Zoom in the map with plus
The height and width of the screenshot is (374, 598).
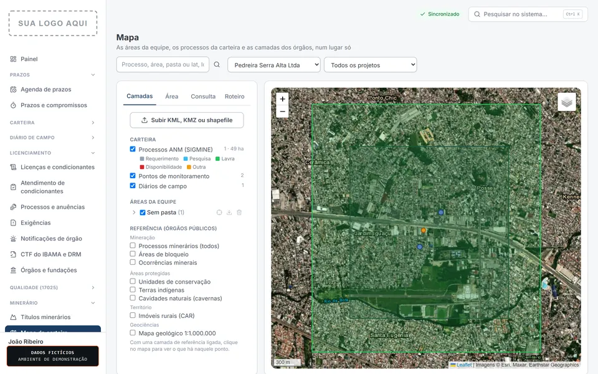point(282,99)
